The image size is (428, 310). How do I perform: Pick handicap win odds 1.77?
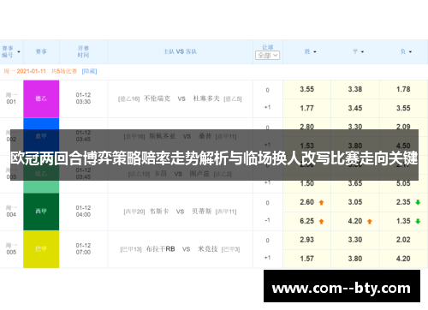[x=306, y=108]
